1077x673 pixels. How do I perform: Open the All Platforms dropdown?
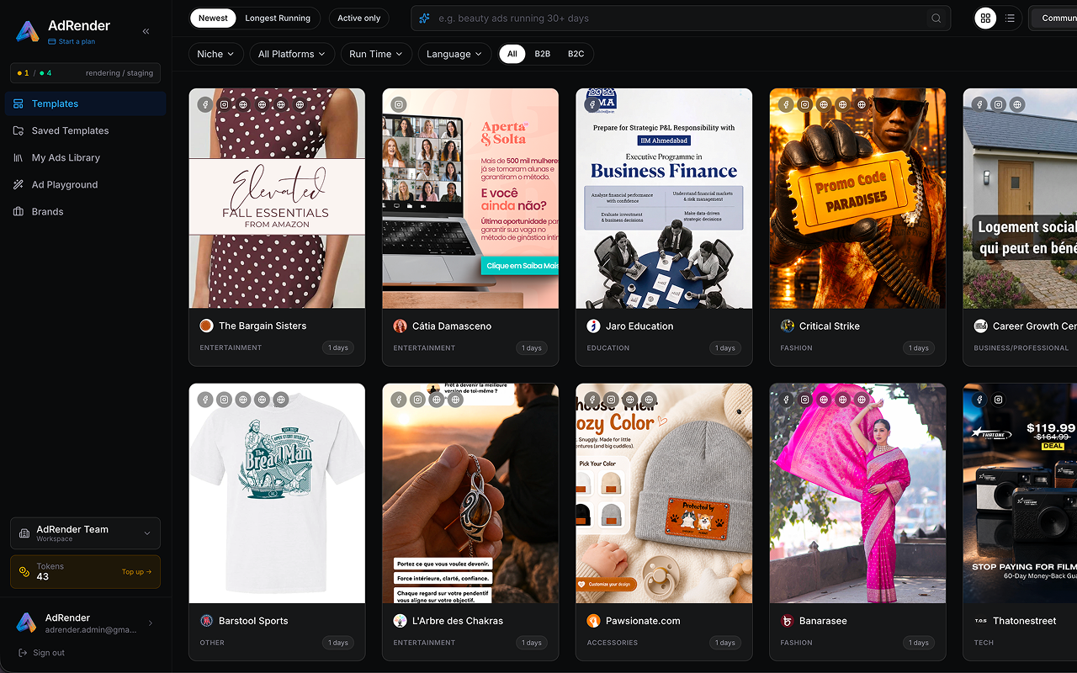tap(292, 54)
